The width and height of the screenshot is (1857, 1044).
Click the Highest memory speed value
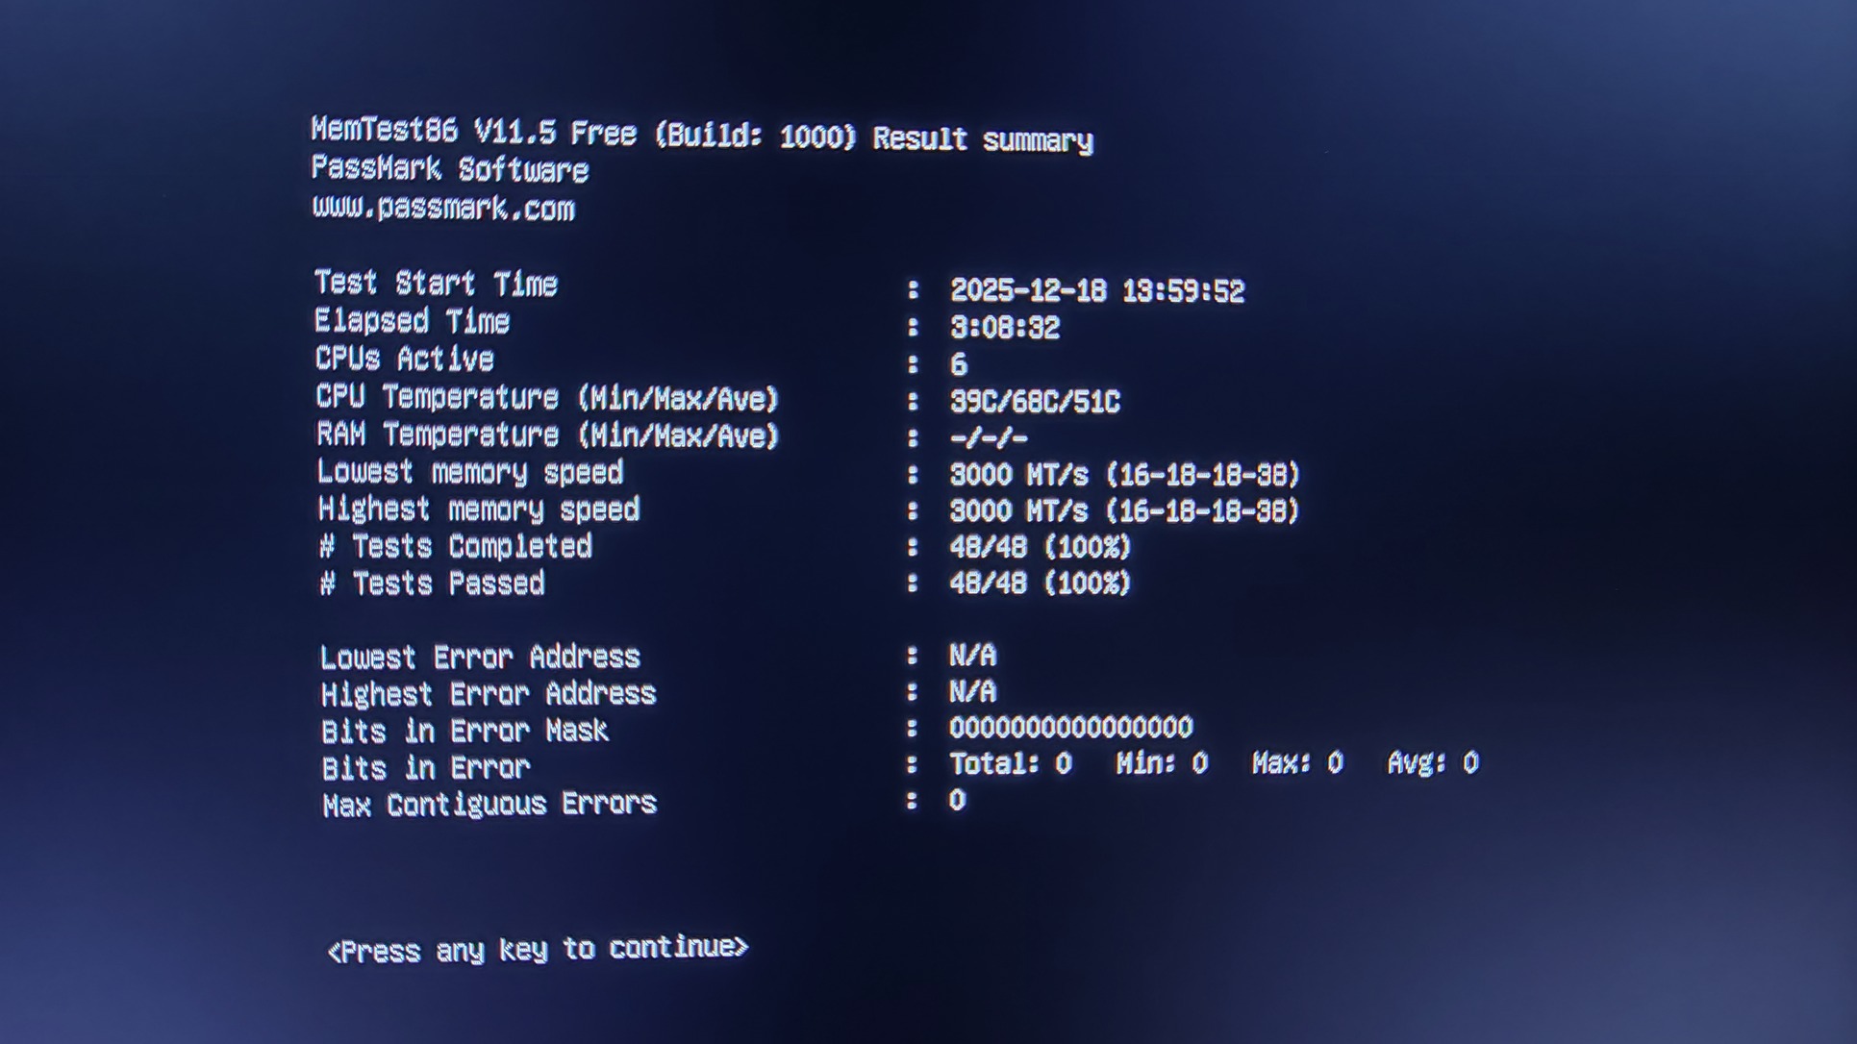(x=1124, y=510)
